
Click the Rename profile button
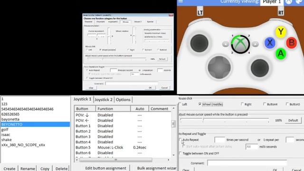click(28, 169)
